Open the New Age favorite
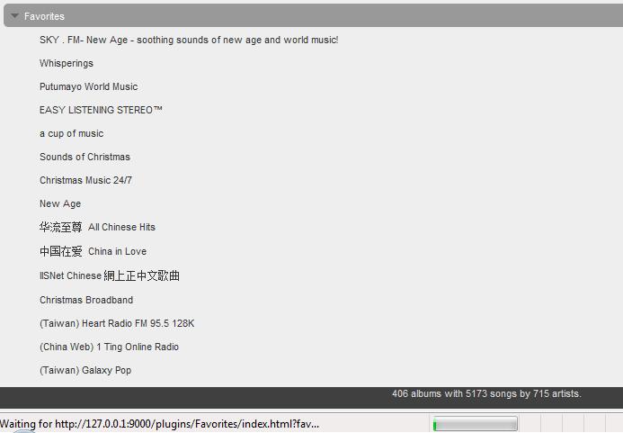 [60, 203]
